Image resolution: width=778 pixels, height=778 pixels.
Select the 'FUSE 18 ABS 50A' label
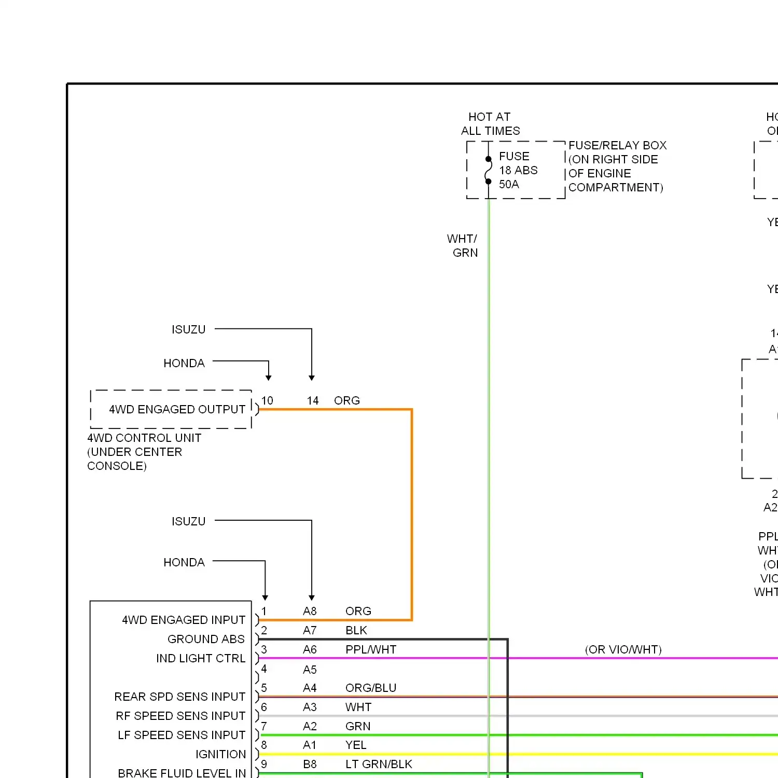click(x=518, y=170)
